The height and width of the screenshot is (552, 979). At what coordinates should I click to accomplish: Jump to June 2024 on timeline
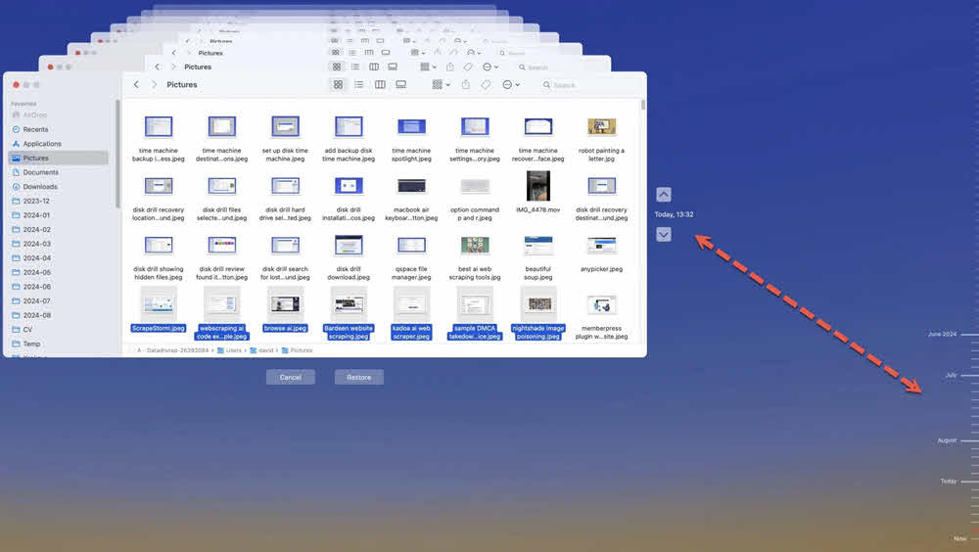942,334
